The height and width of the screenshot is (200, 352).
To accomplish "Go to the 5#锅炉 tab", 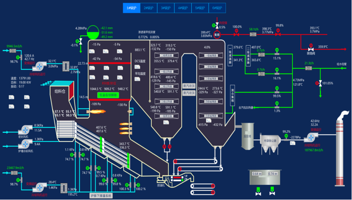I will pos(200,8).
